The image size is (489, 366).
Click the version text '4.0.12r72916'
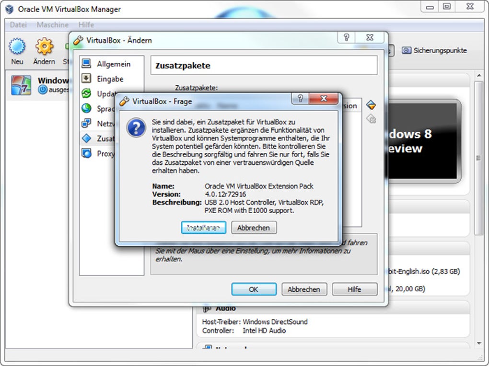pyautogui.click(x=225, y=194)
